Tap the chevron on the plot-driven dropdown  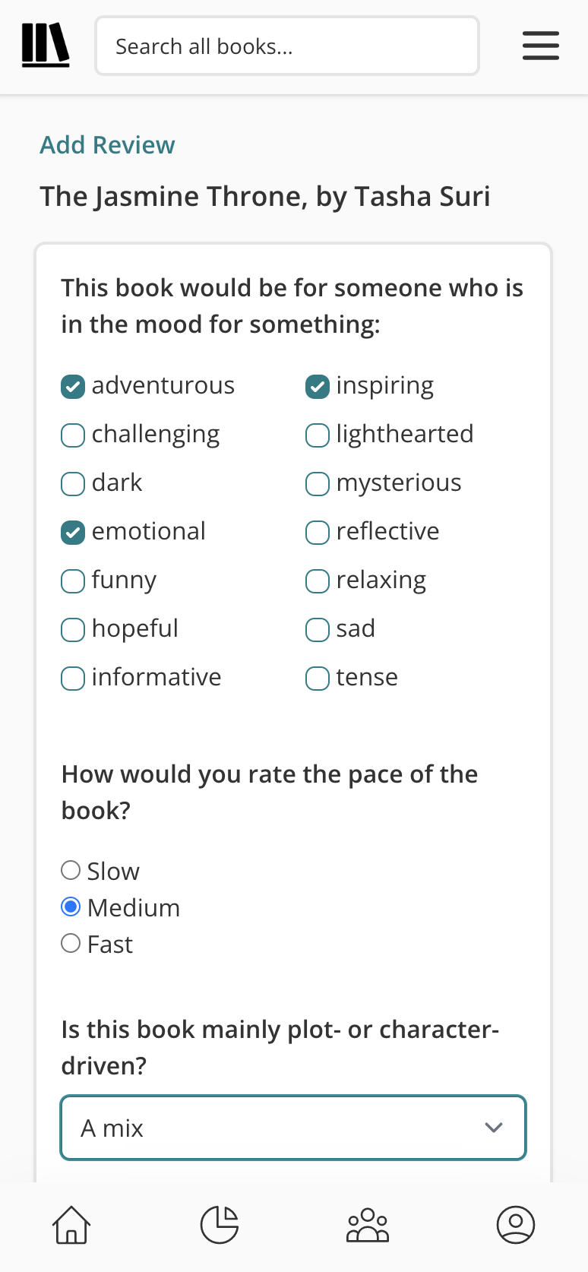494,1128
